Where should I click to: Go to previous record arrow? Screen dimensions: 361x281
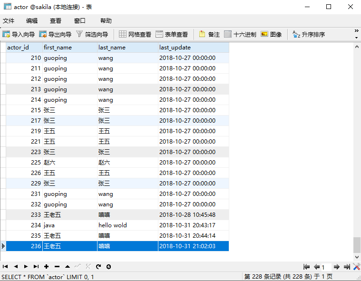pos(16,267)
